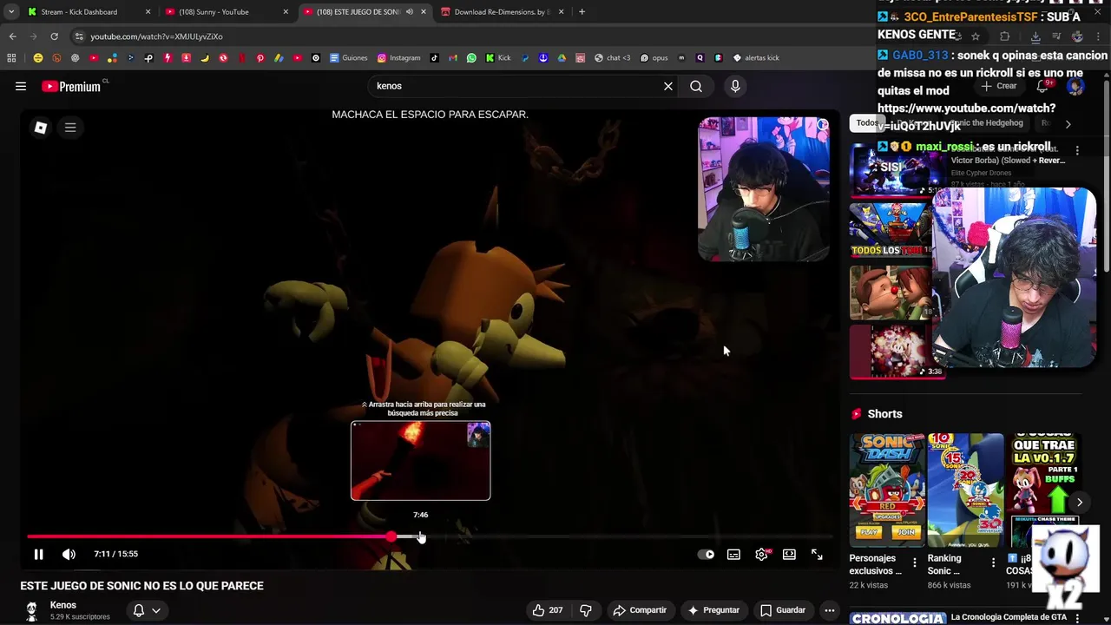1111x625 pixels.
Task: Click the video progress bar scrubber
Action: coord(391,537)
